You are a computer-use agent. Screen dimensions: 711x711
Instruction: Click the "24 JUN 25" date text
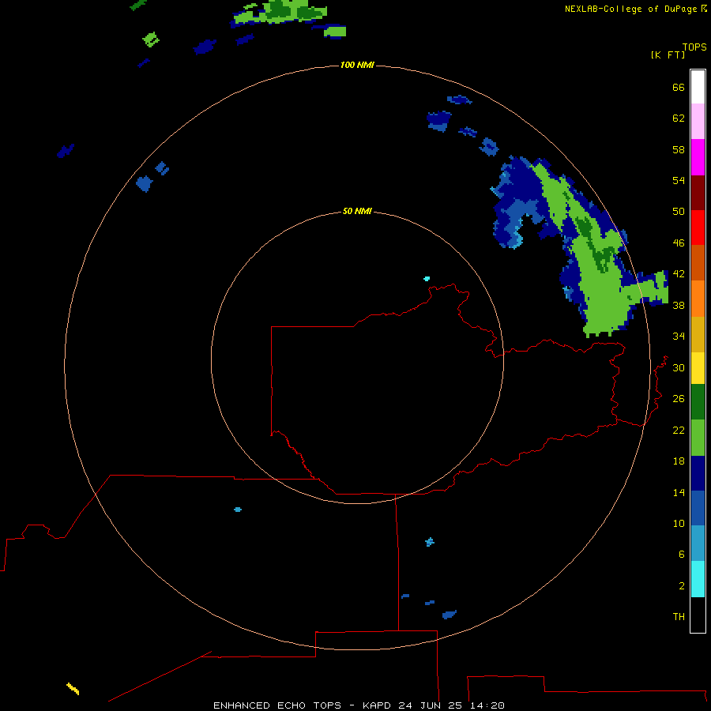(431, 705)
